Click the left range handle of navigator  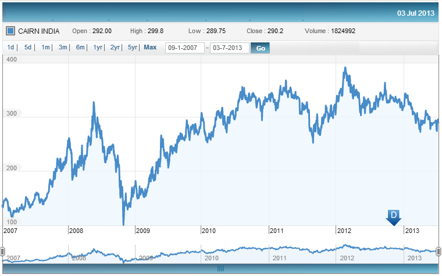(x=2, y=251)
